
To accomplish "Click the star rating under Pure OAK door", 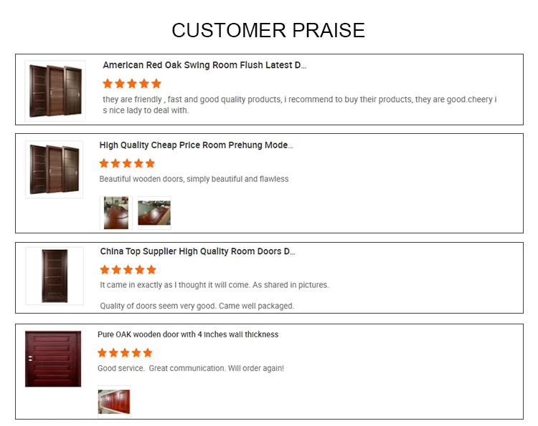I will pyautogui.click(x=125, y=353).
